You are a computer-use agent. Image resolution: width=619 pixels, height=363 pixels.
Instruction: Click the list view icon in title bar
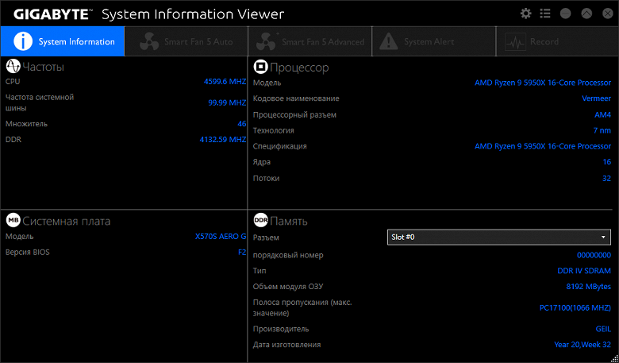[545, 14]
